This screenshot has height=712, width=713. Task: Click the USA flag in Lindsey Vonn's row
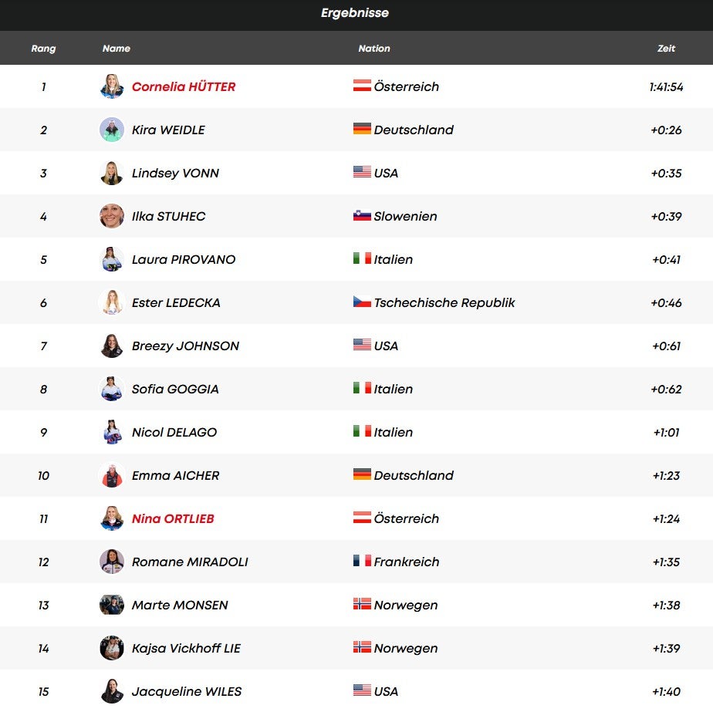click(x=362, y=172)
